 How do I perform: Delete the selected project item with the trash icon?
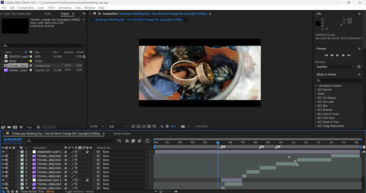pos(38,127)
